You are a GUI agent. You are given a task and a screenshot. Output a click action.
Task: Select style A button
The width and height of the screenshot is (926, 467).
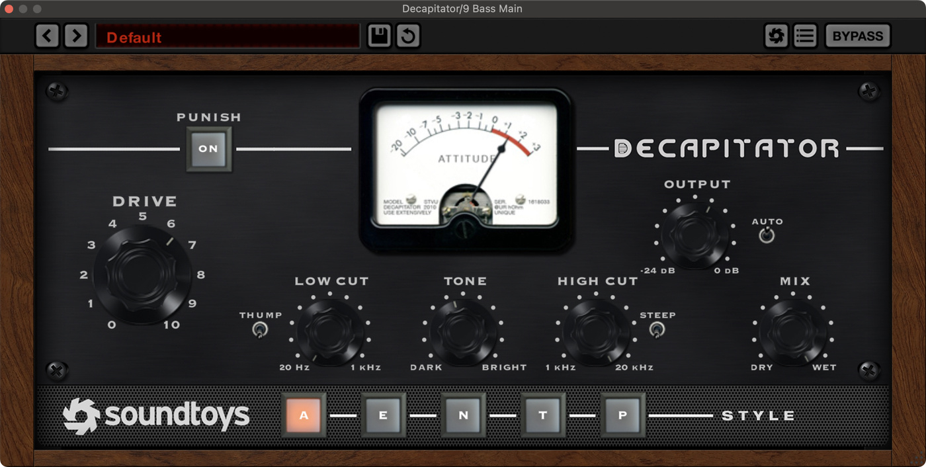click(304, 415)
